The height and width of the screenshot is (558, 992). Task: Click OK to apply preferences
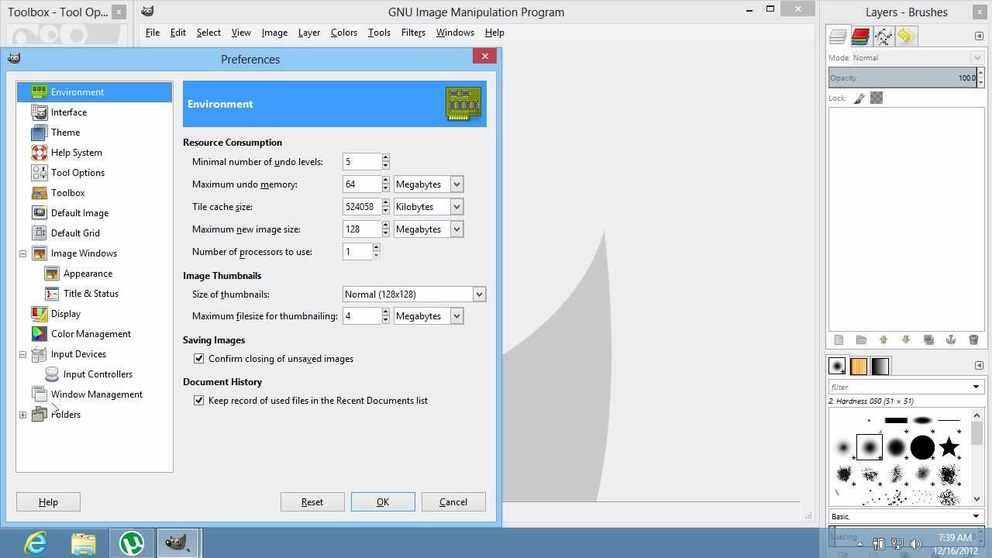point(383,502)
